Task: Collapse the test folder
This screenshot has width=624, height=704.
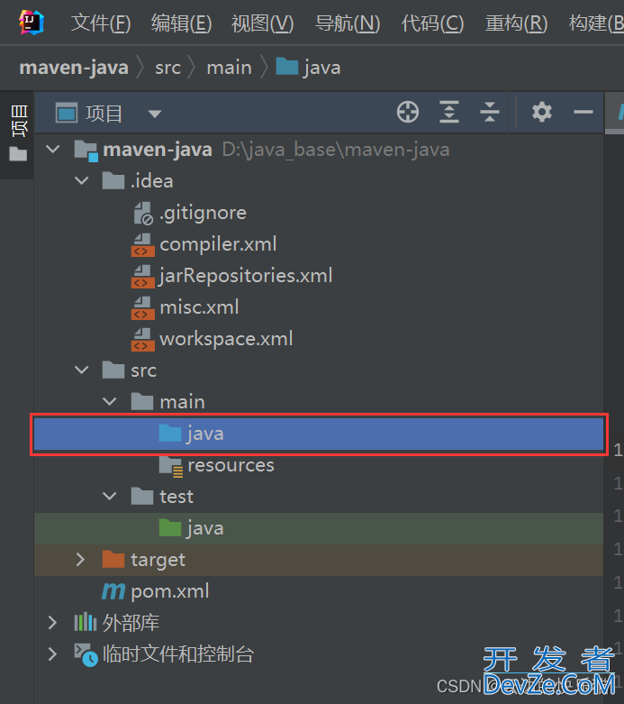Action: tap(110, 496)
